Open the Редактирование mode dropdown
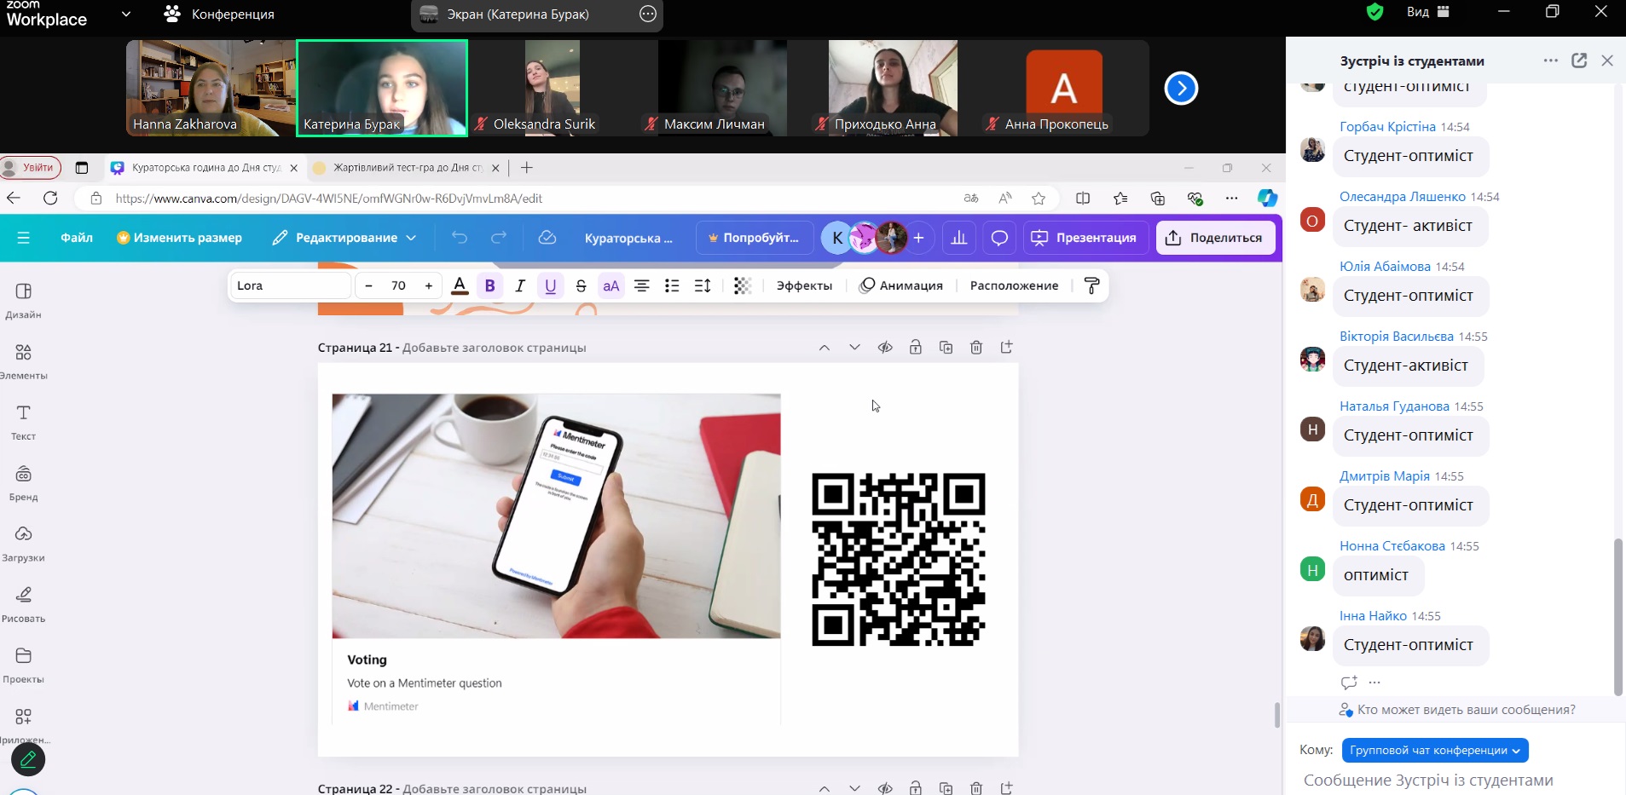The width and height of the screenshot is (1626, 795). pos(344,238)
